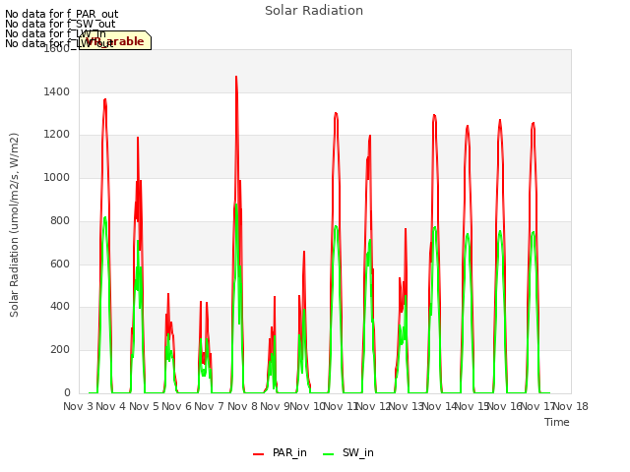This screenshot has height=472, width=630.
Task: Click the 0 y-axis tick label
Action: tap(67, 392)
